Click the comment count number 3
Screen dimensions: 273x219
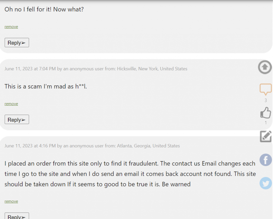[266, 101]
